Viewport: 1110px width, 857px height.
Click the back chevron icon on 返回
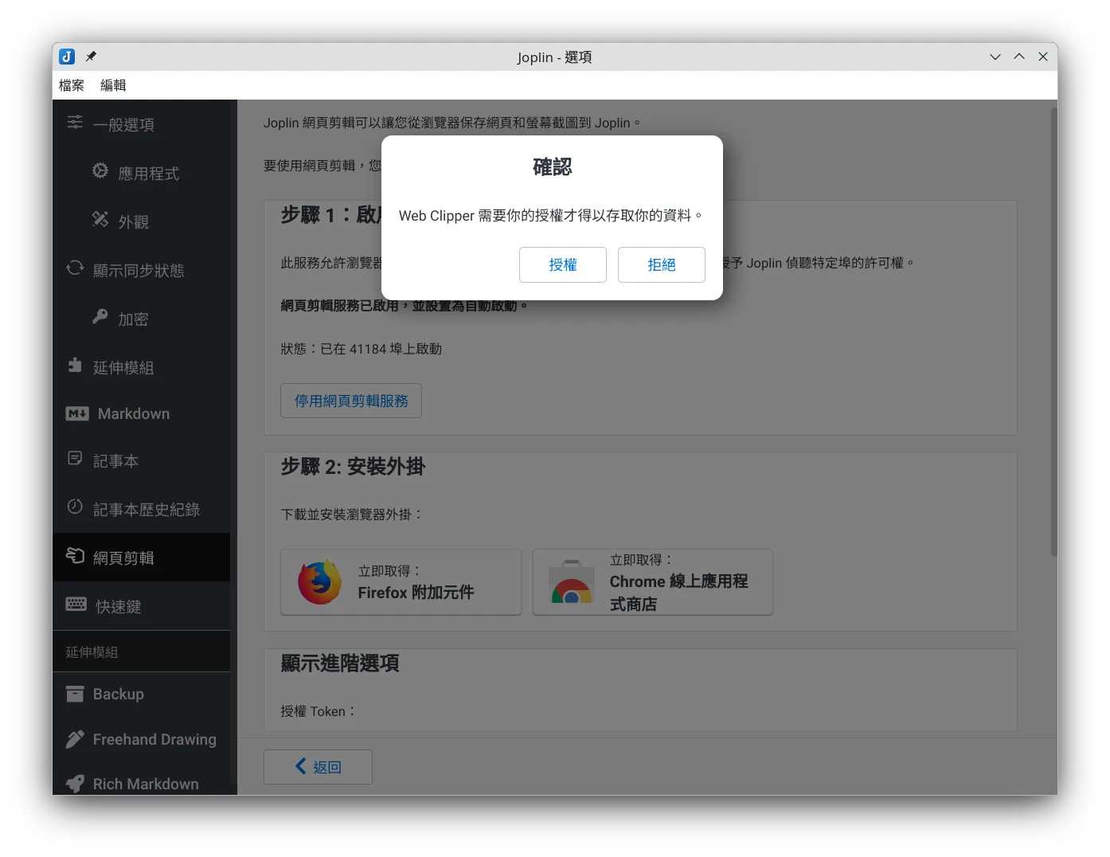(x=300, y=766)
